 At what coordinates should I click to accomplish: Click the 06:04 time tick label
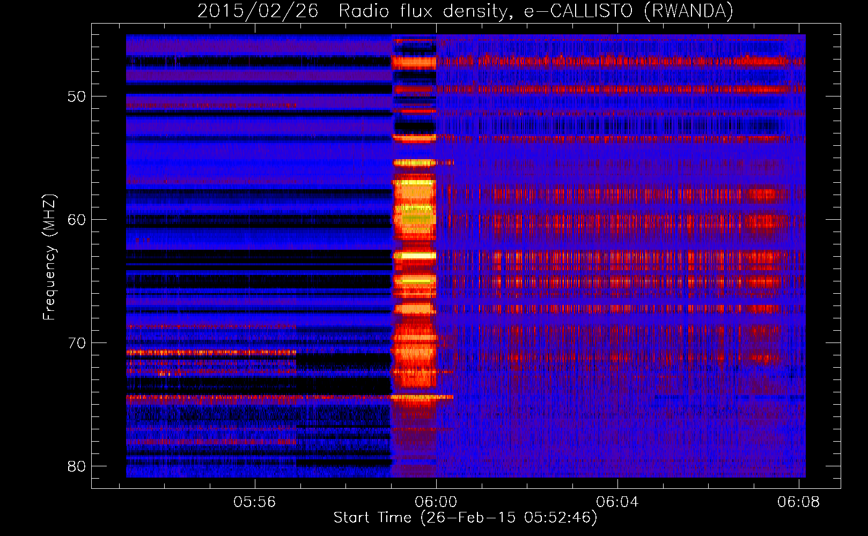click(617, 502)
